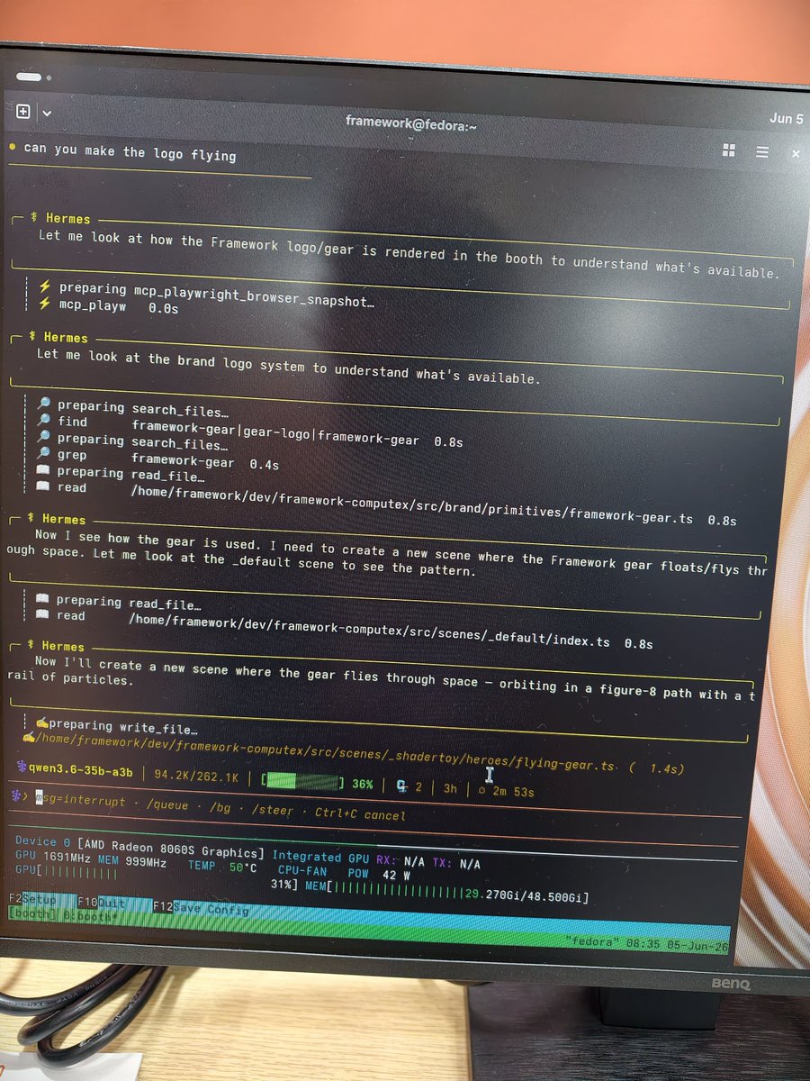Image resolution: width=810 pixels, height=1081 pixels.
Task: Click the lightning icon beside 'preparing mcp_playwright_browser_snapshot'
Action: (x=44, y=286)
